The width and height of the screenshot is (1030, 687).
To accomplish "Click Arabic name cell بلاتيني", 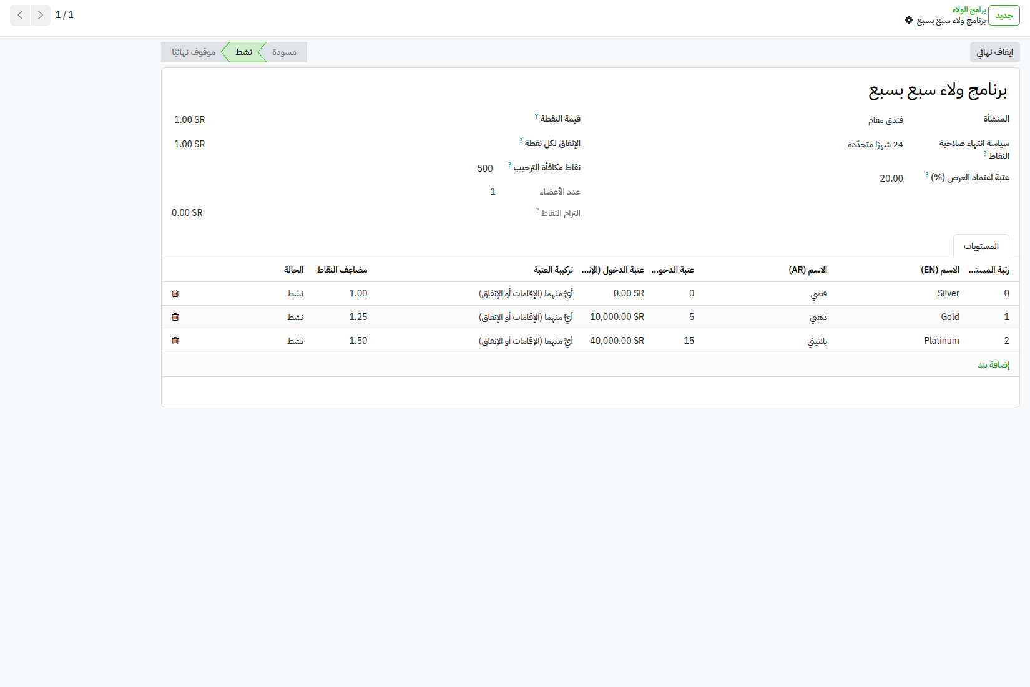I will pyautogui.click(x=817, y=341).
